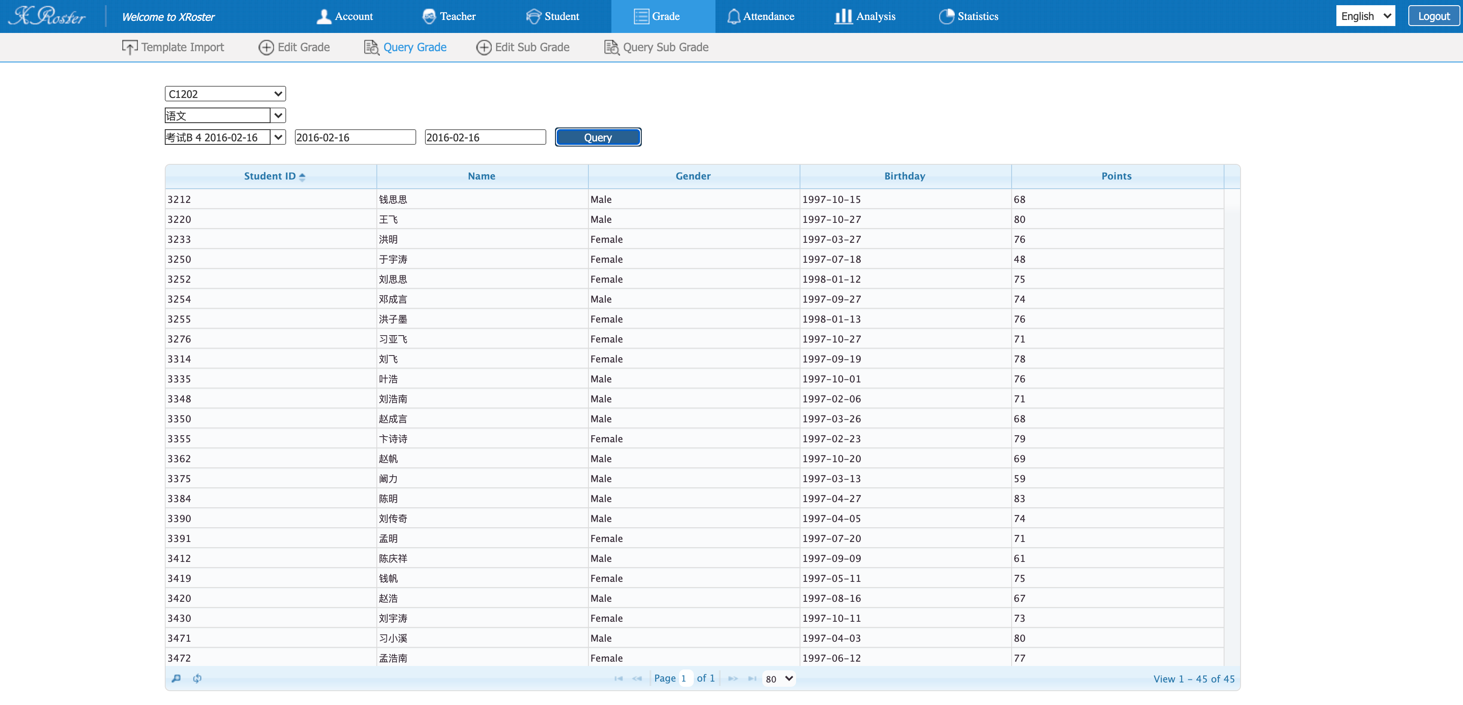Open Template Import upload icon
1463x705 pixels.
point(130,47)
